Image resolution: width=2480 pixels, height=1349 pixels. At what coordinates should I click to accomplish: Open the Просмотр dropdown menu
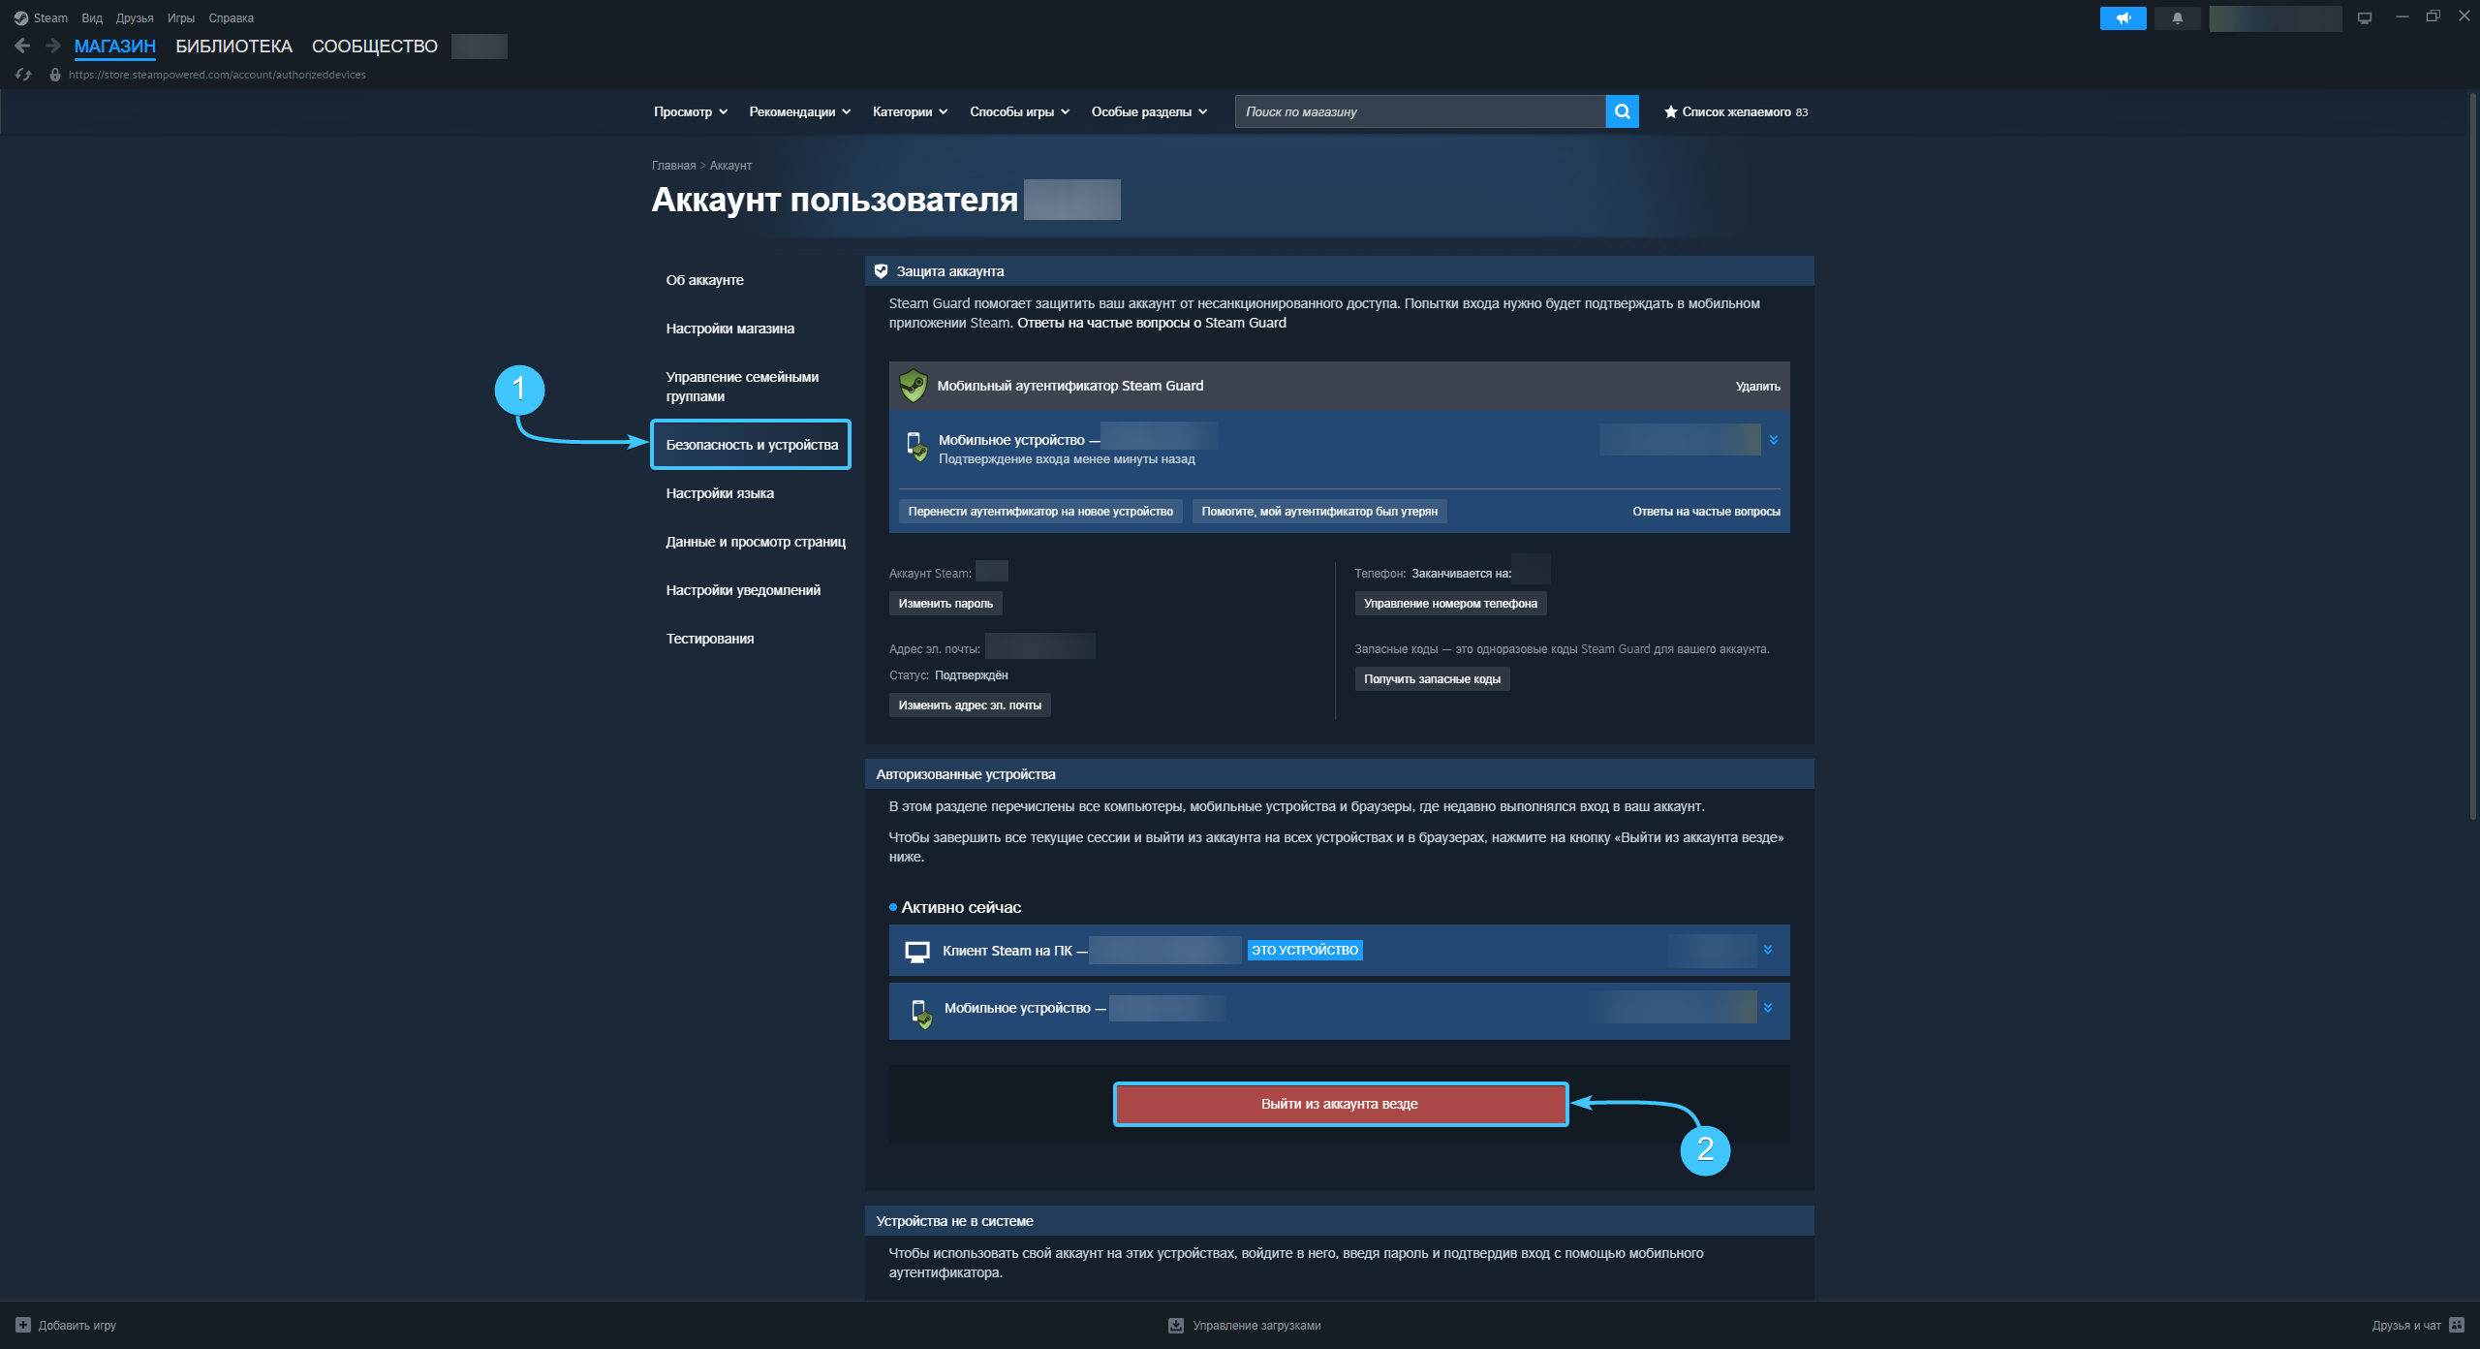(x=690, y=111)
